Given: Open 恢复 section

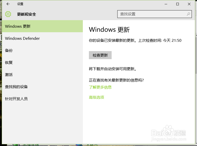Looking at the screenshot, I should 42,62.
